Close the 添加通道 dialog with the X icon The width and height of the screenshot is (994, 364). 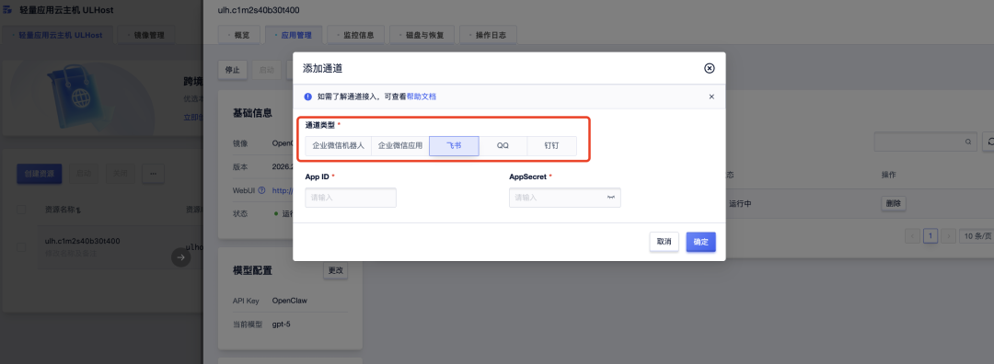710,68
